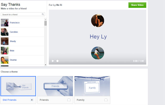Screen dimensions: 165x105
Task: Pick Ibiza from the friend list
Action: pos(22,50)
